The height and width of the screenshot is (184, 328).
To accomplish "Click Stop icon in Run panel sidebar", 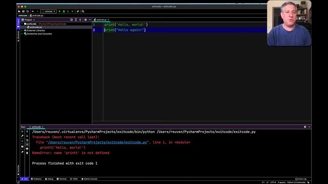I will [23, 141].
